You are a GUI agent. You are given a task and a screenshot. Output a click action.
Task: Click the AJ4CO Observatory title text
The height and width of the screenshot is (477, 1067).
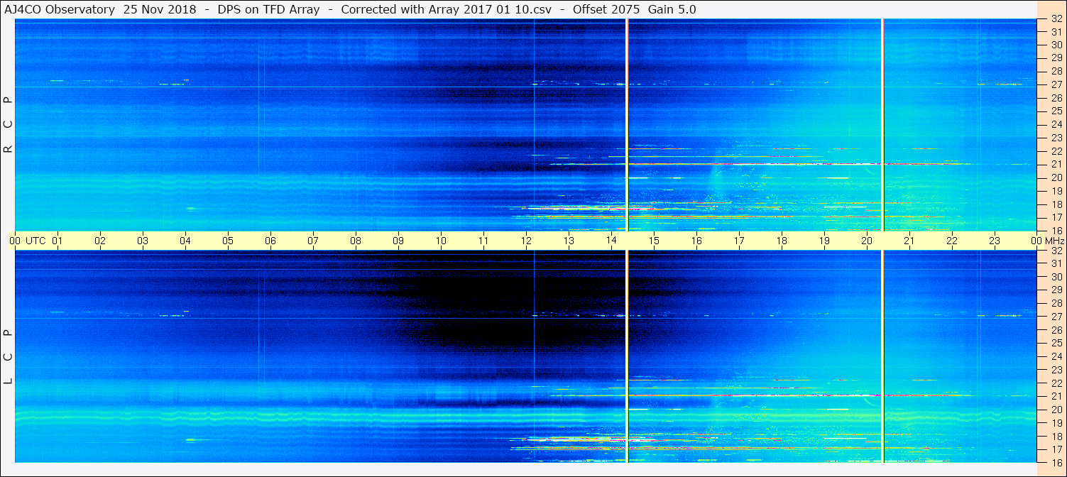(x=59, y=10)
